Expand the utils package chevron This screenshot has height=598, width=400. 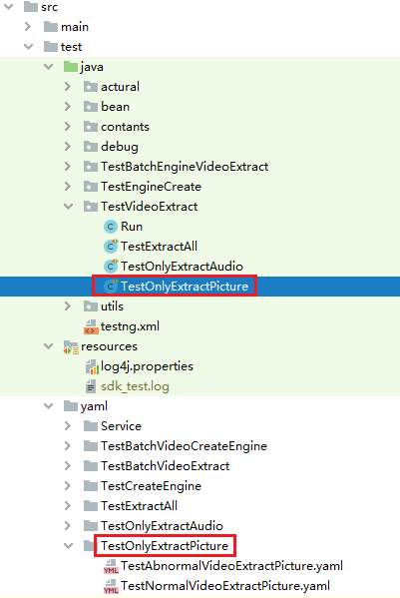click(68, 305)
